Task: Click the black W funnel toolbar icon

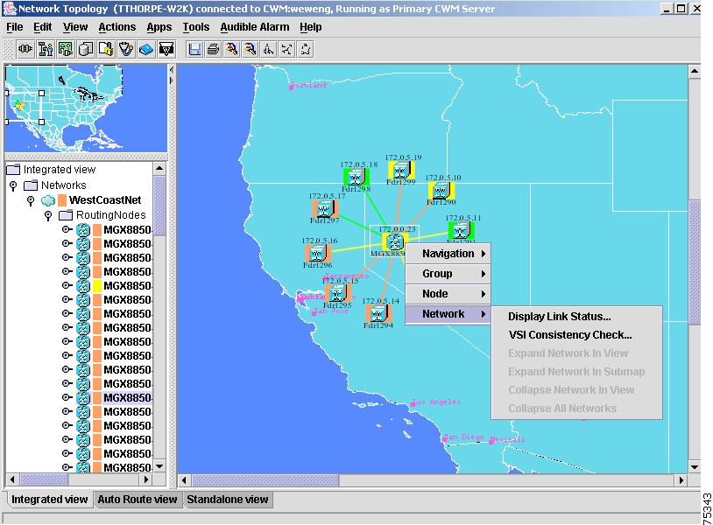Action: click(x=166, y=49)
